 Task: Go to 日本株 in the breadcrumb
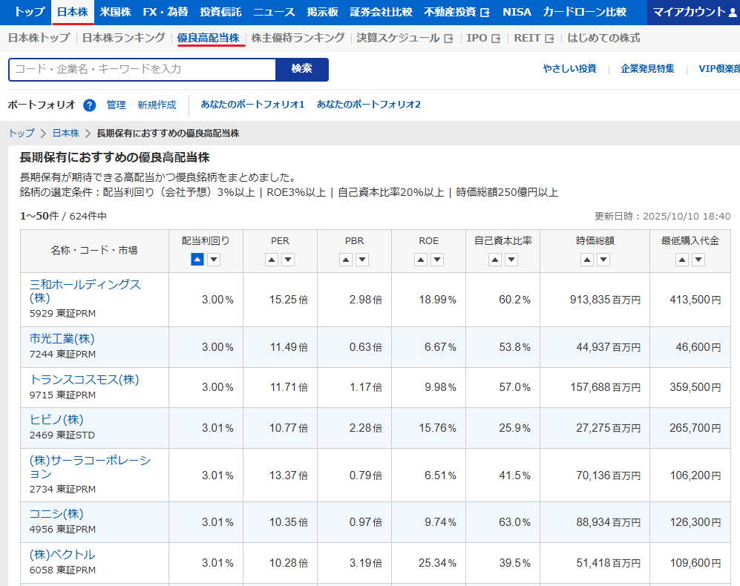click(x=65, y=134)
